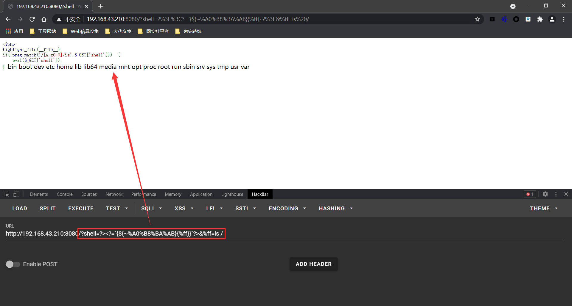The height and width of the screenshot is (306, 572).
Task: Click the ADD HEADER button
Action: pos(313,264)
